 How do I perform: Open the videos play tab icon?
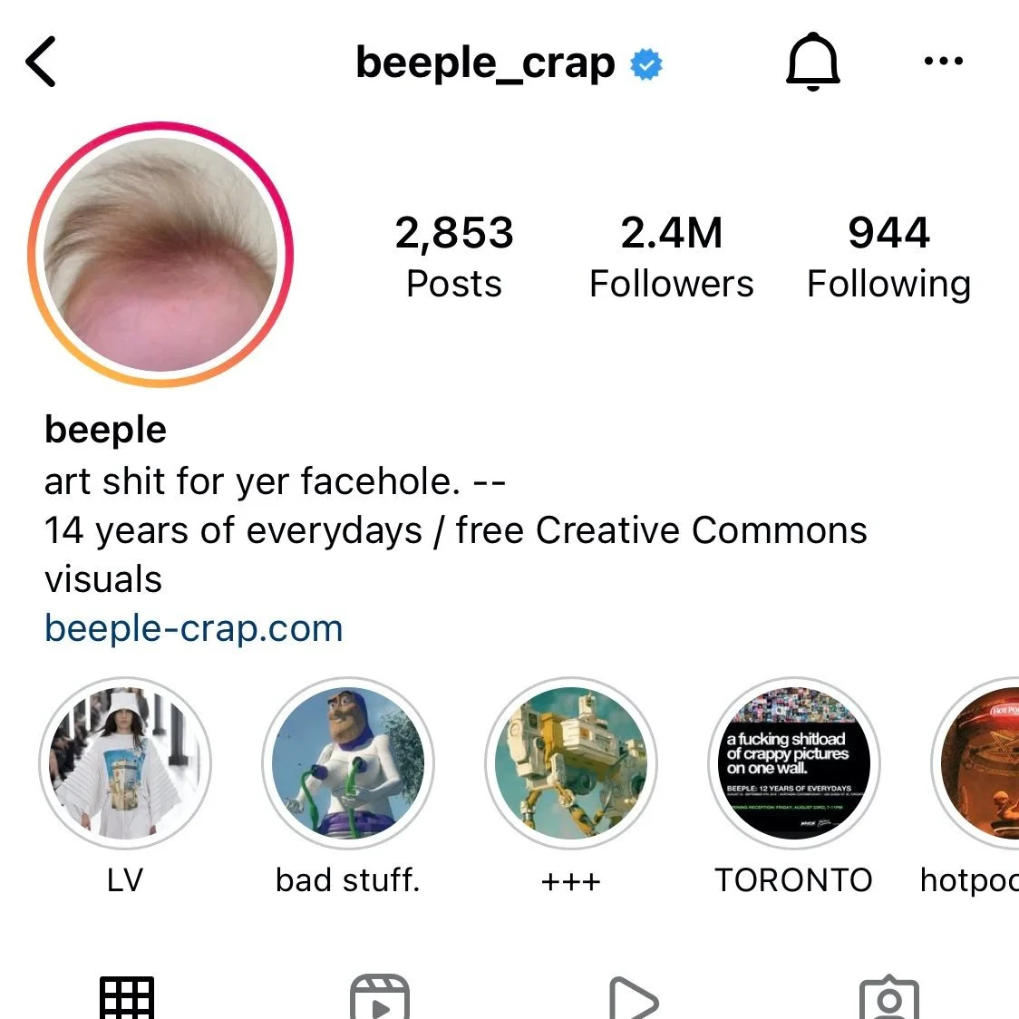pyautogui.click(x=634, y=997)
